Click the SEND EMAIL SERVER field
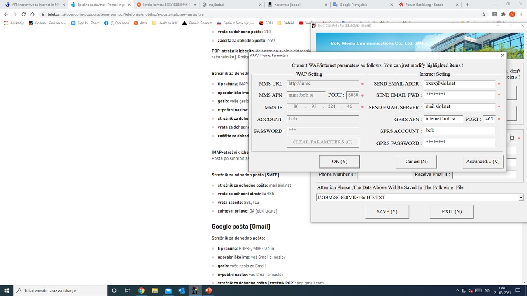Viewport: 527px width, 296px height. pyautogui.click(x=459, y=107)
